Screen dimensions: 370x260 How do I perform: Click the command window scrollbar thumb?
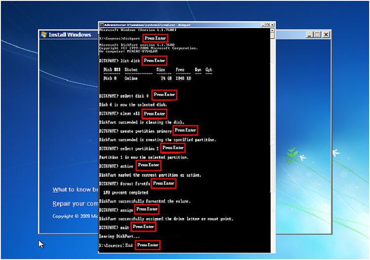[x=272, y=35]
